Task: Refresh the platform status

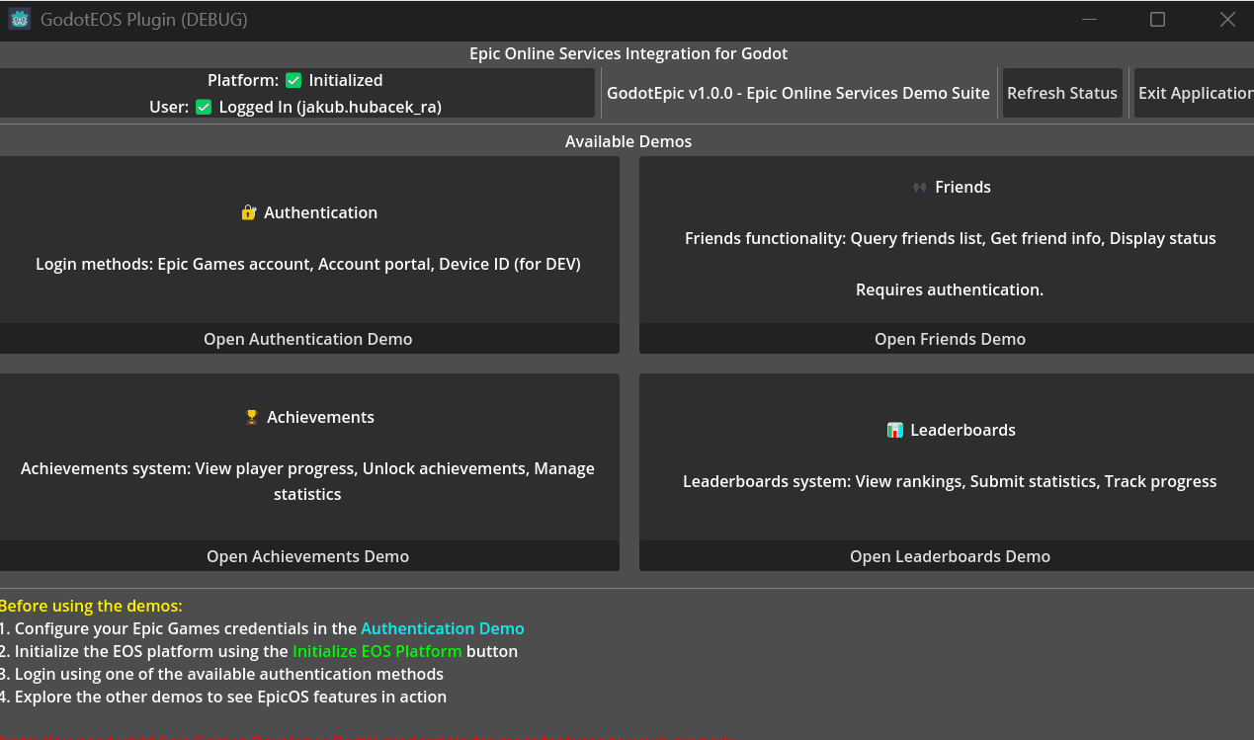Action: (x=1062, y=93)
